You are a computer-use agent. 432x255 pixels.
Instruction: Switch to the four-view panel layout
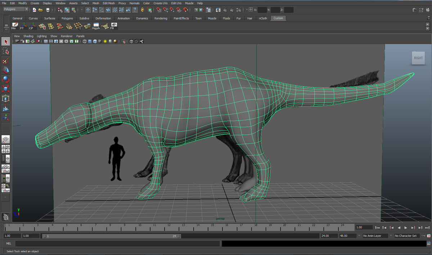point(5,149)
